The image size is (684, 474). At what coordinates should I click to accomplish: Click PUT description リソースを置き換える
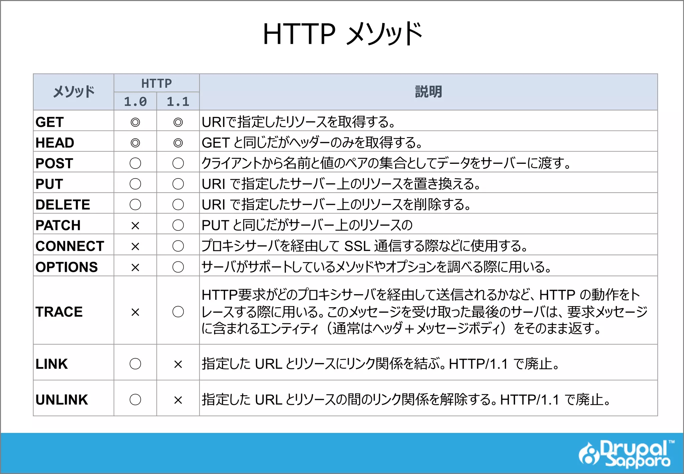[341, 184]
